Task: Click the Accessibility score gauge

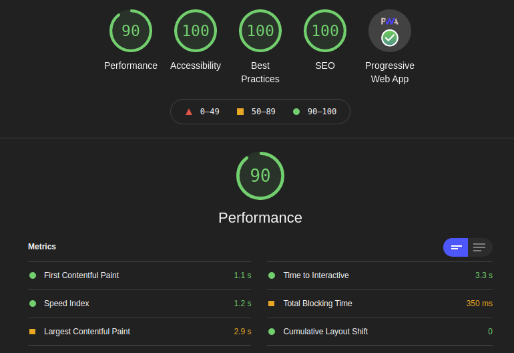Action: coord(196,31)
